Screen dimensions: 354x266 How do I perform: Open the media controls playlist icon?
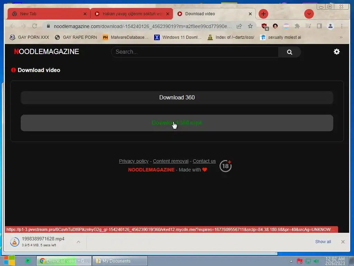pyautogui.click(x=308, y=26)
